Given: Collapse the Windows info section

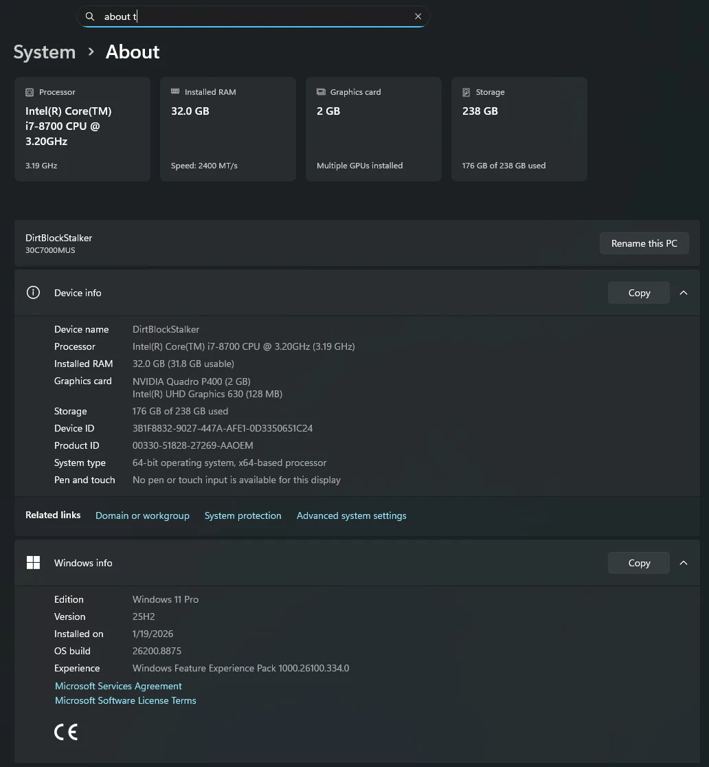Looking at the screenshot, I should click(684, 563).
